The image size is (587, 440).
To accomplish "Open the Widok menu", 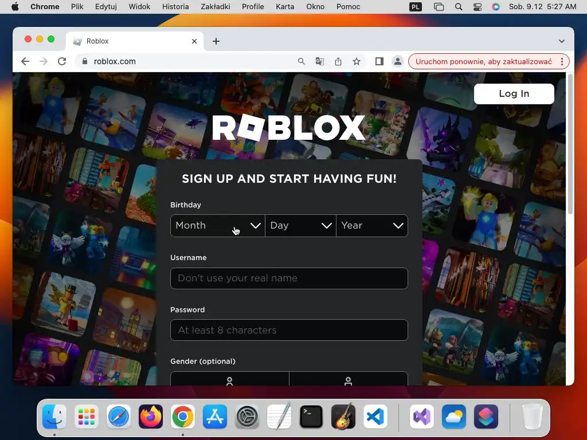I will [139, 7].
